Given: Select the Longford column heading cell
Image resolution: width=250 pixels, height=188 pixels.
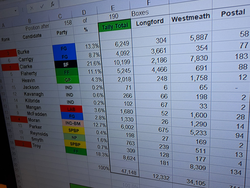Looking at the screenshot, I should 150,22.
